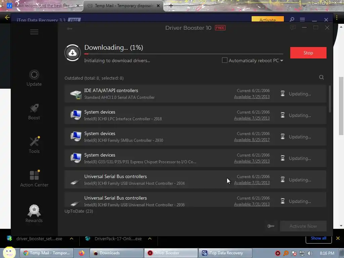Screen dimensions: 344x258
Task: Click IDE ATA/ATAPI controllers device icon
Action: tap(76, 94)
